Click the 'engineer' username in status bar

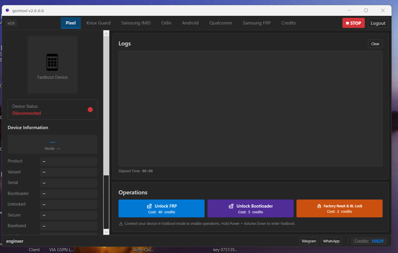pos(15,241)
